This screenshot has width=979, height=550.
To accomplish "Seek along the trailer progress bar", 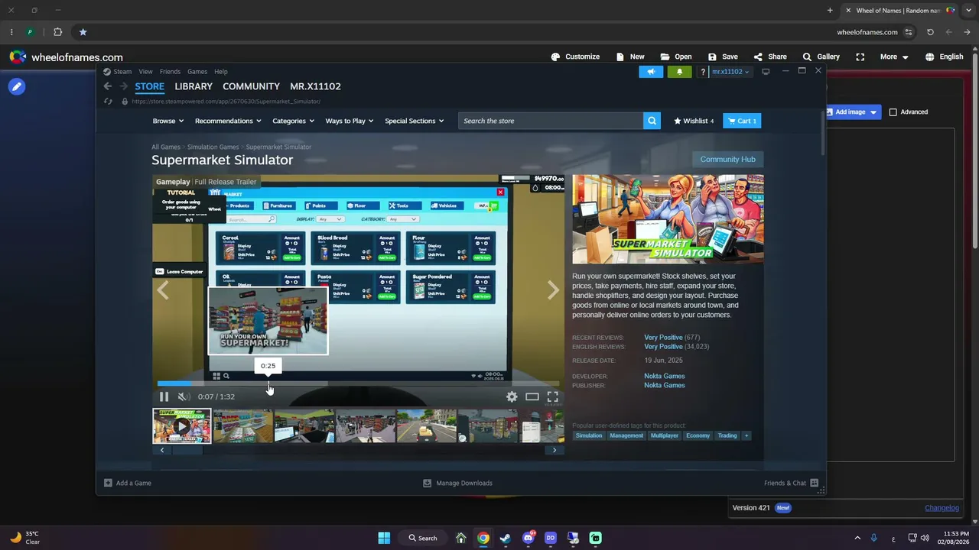I will 358,383.
